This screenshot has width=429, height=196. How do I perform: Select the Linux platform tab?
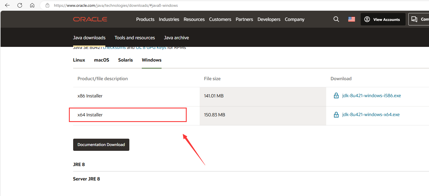coord(79,60)
